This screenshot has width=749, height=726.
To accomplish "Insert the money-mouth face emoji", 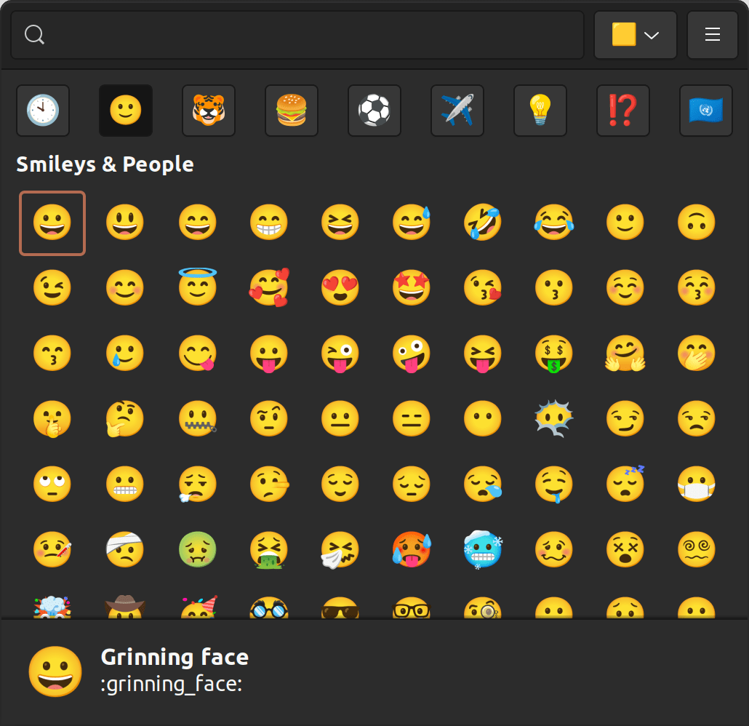I will pos(554,354).
